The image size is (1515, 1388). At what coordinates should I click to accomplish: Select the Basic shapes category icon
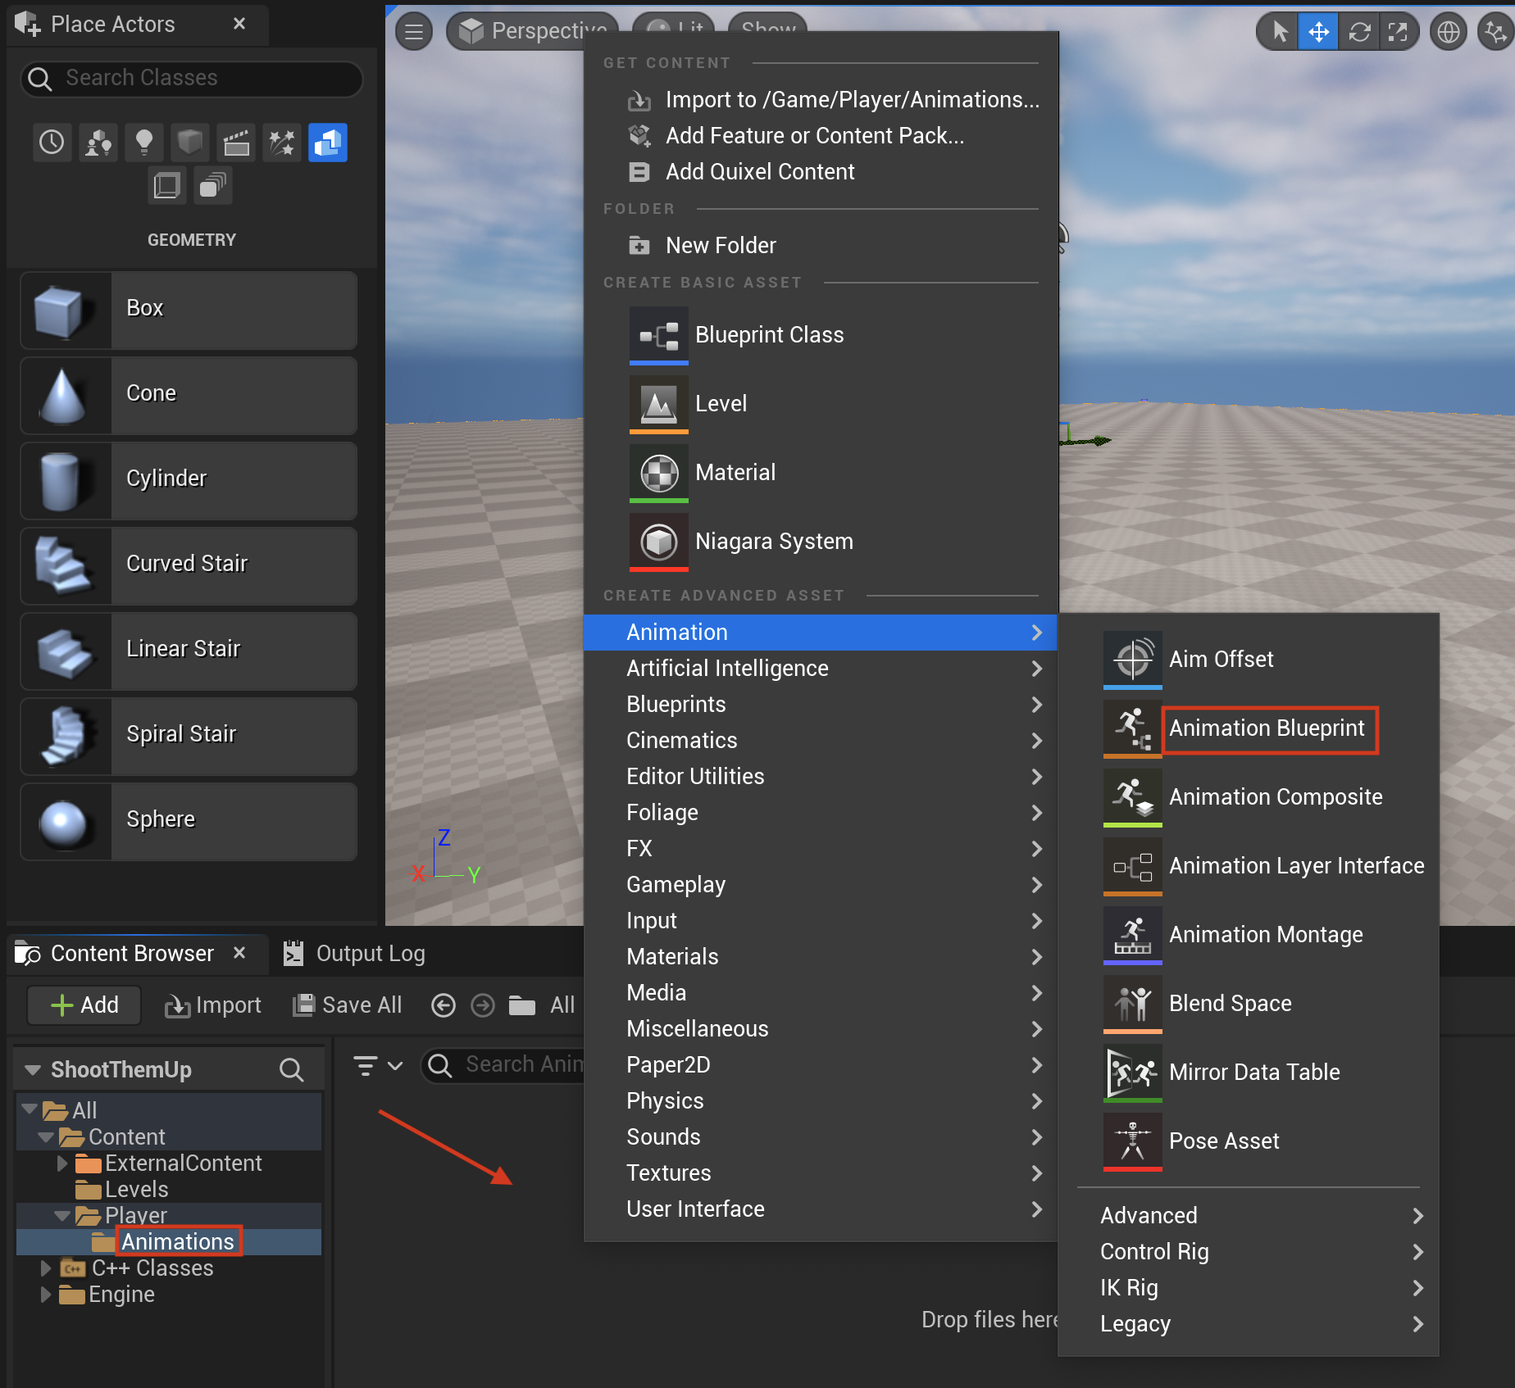(x=98, y=143)
